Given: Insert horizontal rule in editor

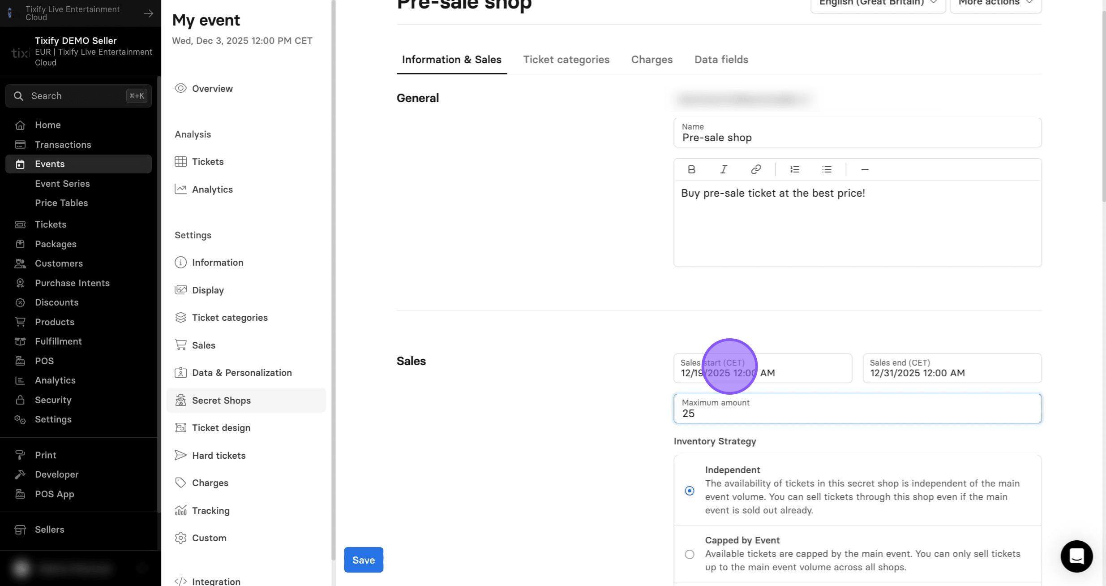Looking at the screenshot, I should coord(865,169).
